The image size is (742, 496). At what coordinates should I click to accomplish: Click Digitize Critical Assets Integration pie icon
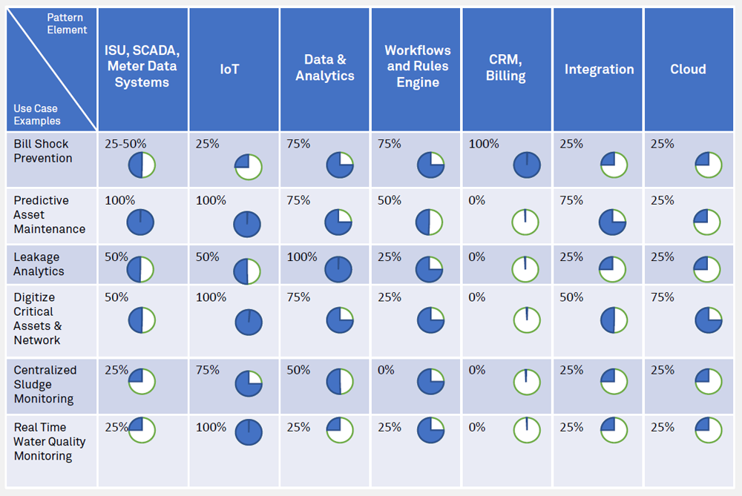(x=614, y=320)
